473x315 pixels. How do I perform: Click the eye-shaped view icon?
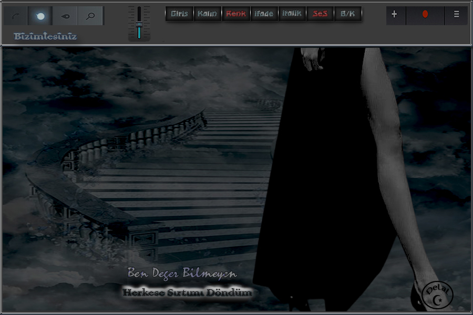click(66, 16)
